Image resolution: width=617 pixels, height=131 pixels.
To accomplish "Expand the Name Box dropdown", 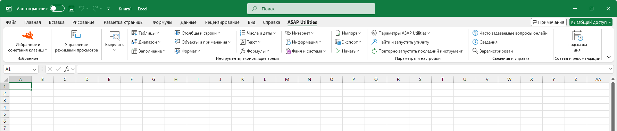I will tap(34, 69).
